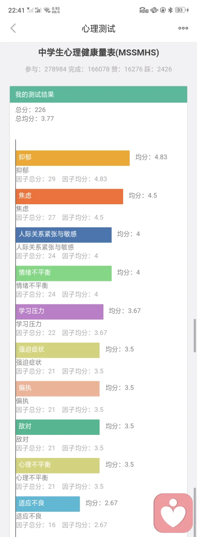
Task: Tap the HD status icon
Action: [144, 10]
